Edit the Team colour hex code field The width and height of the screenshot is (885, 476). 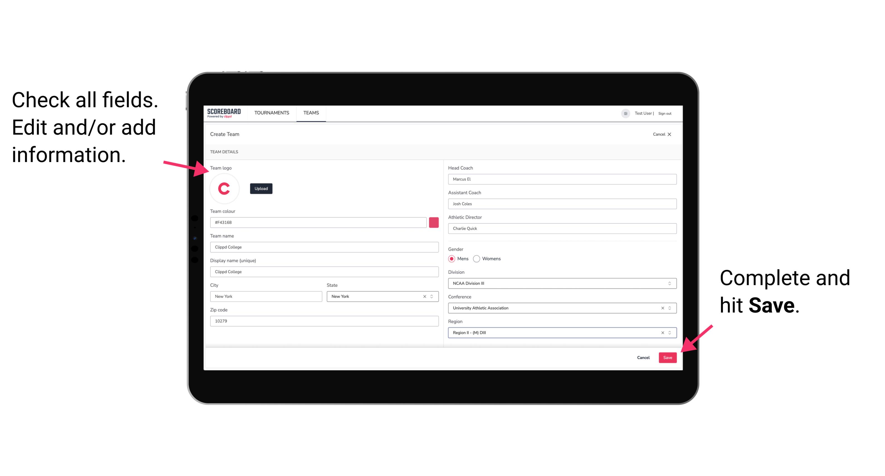click(319, 222)
